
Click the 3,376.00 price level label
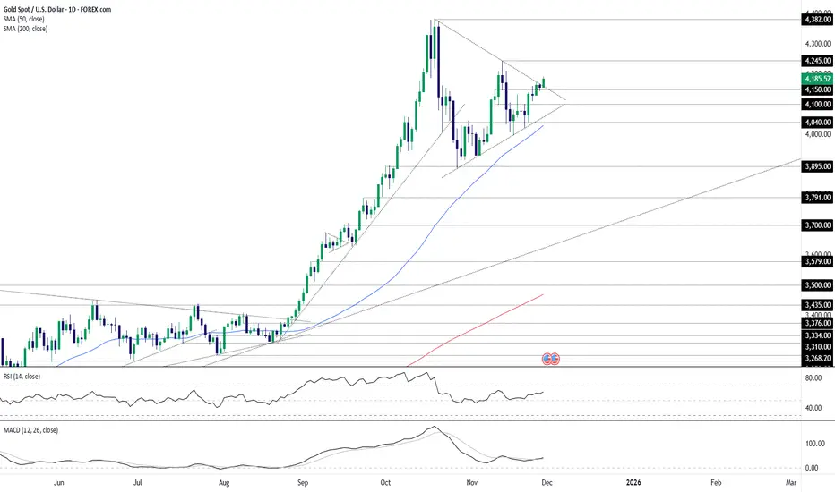tap(817, 323)
